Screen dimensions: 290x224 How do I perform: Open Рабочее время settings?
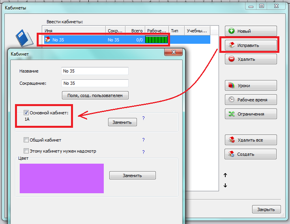pos(251,100)
